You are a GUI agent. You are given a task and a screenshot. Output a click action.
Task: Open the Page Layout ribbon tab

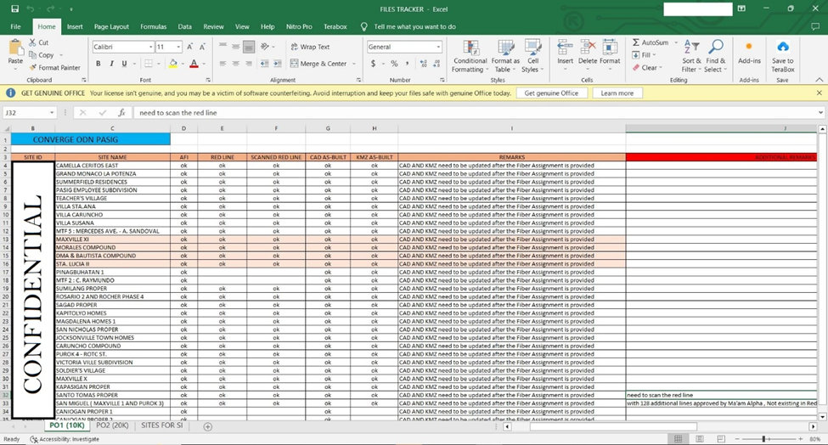tap(111, 26)
